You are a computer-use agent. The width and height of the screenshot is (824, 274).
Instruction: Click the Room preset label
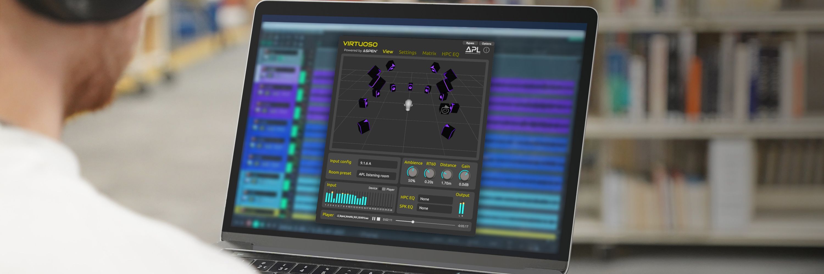point(340,173)
